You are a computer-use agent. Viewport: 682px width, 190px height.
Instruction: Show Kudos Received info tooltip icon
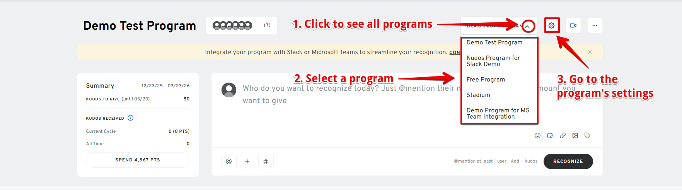point(131,118)
